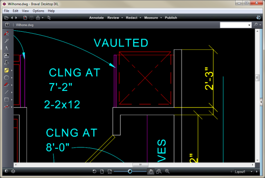The width and height of the screenshot is (265, 178).
Task: Open the Help menu
Action: click(51, 11)
